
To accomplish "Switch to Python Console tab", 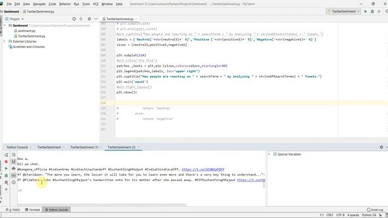I will (17, 147).
